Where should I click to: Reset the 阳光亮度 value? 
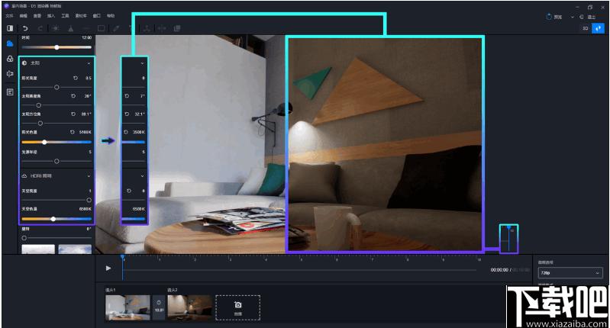coord(76,78)
